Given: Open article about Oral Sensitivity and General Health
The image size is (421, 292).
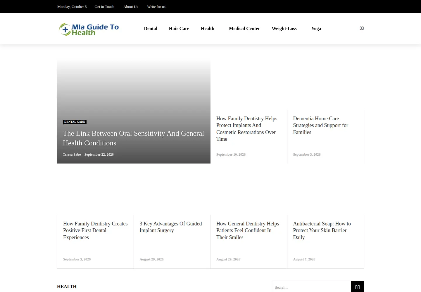Looking at the screenshot, I should 133,138.
